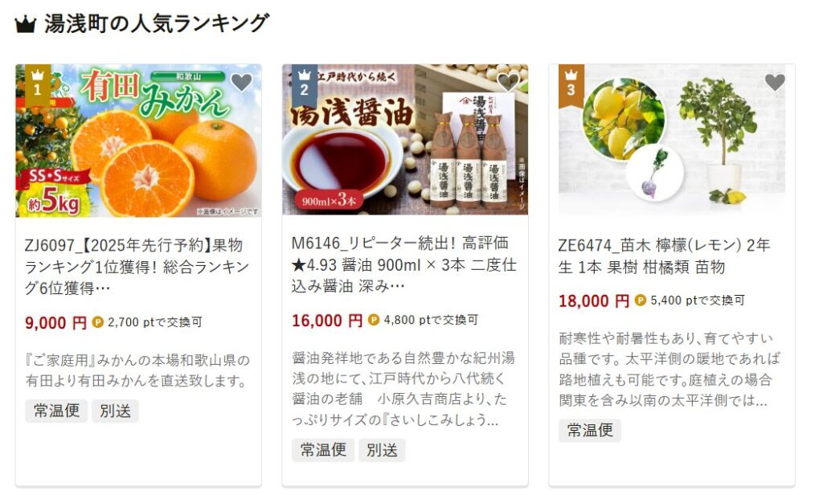Open ZE6474 lemon sapling title link
Image resolution: width=823 pixels, height=495 pixels.
[665, 256]
